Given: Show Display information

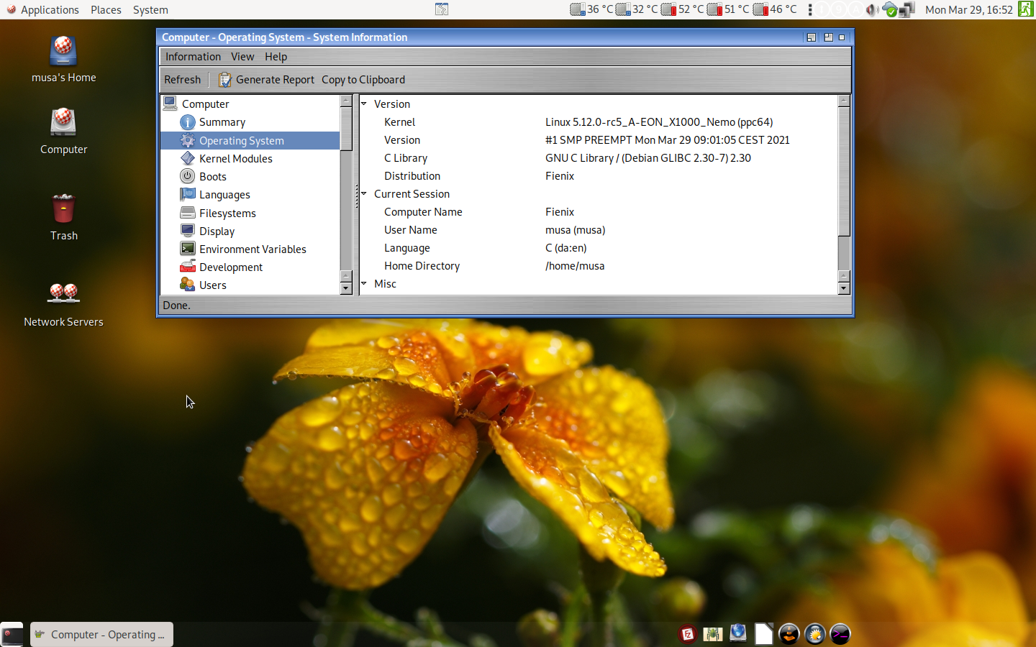Looking at the screenshot, I should coord(217,231).
